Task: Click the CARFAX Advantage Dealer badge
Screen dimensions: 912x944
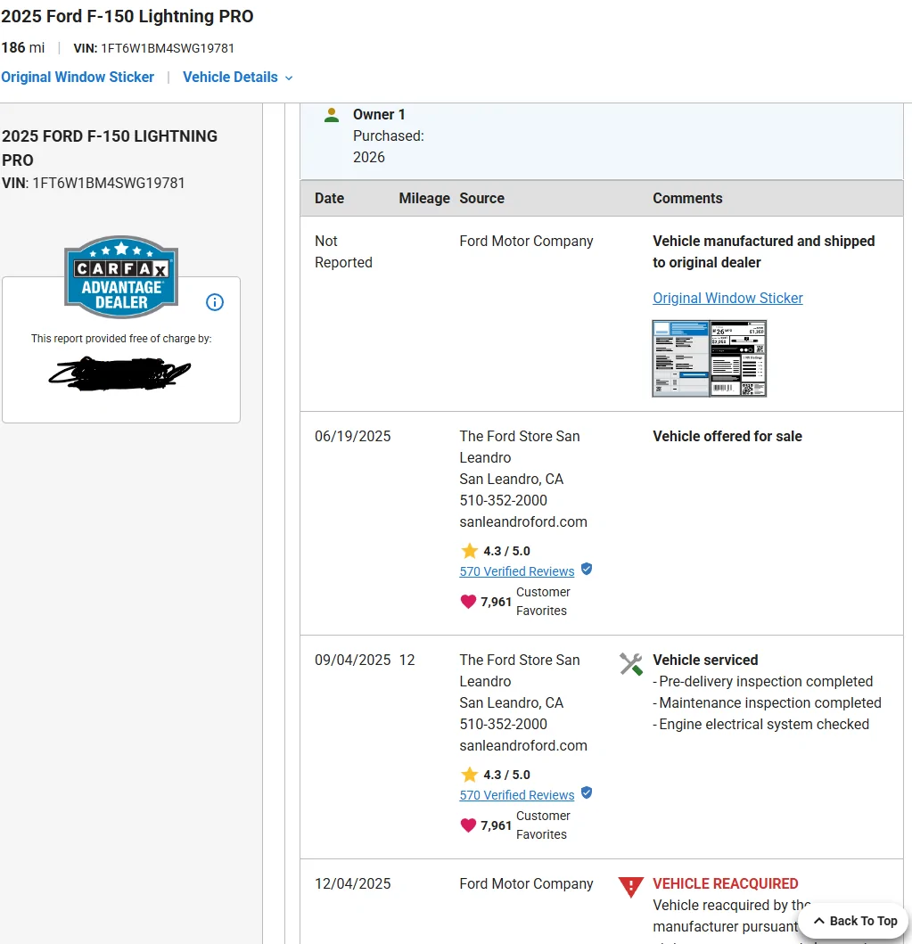Action: coord(121,277)
